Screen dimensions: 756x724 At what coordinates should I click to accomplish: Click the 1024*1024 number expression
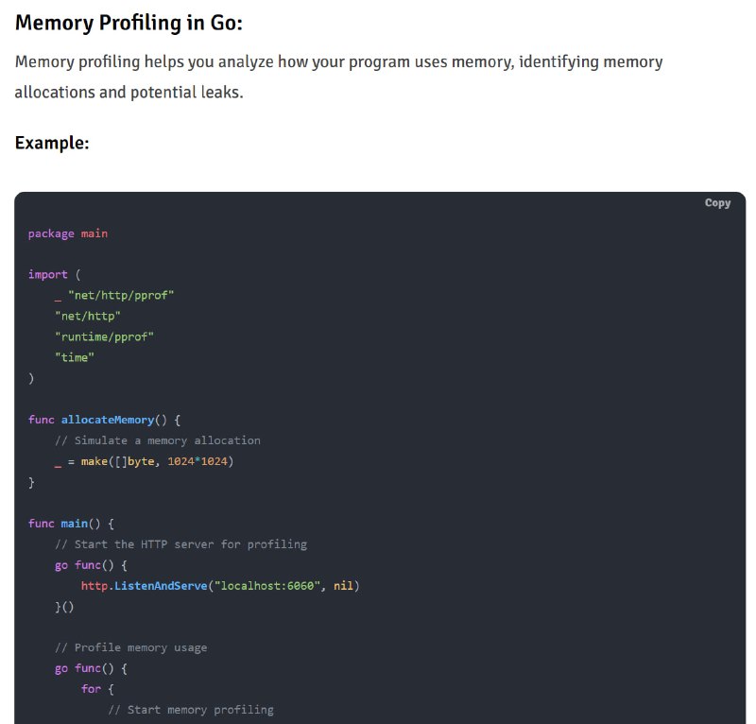pyautogui.click(x=198, y=461)
